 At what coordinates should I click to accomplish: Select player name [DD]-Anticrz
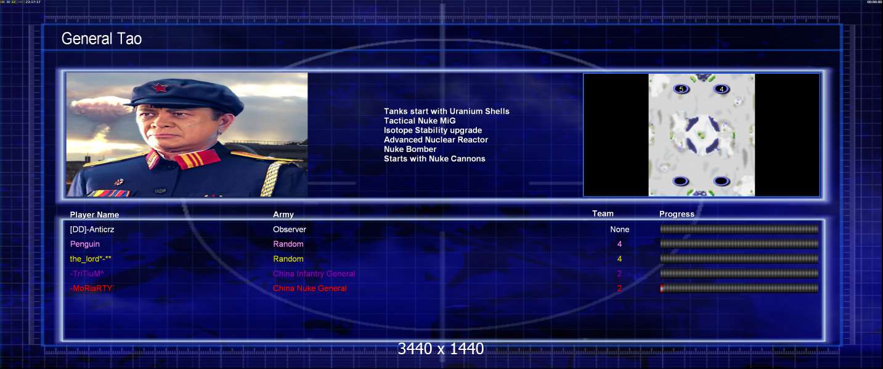coord(92,229)
